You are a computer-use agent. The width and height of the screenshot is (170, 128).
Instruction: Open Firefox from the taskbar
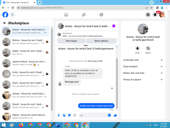click(21, 125)
